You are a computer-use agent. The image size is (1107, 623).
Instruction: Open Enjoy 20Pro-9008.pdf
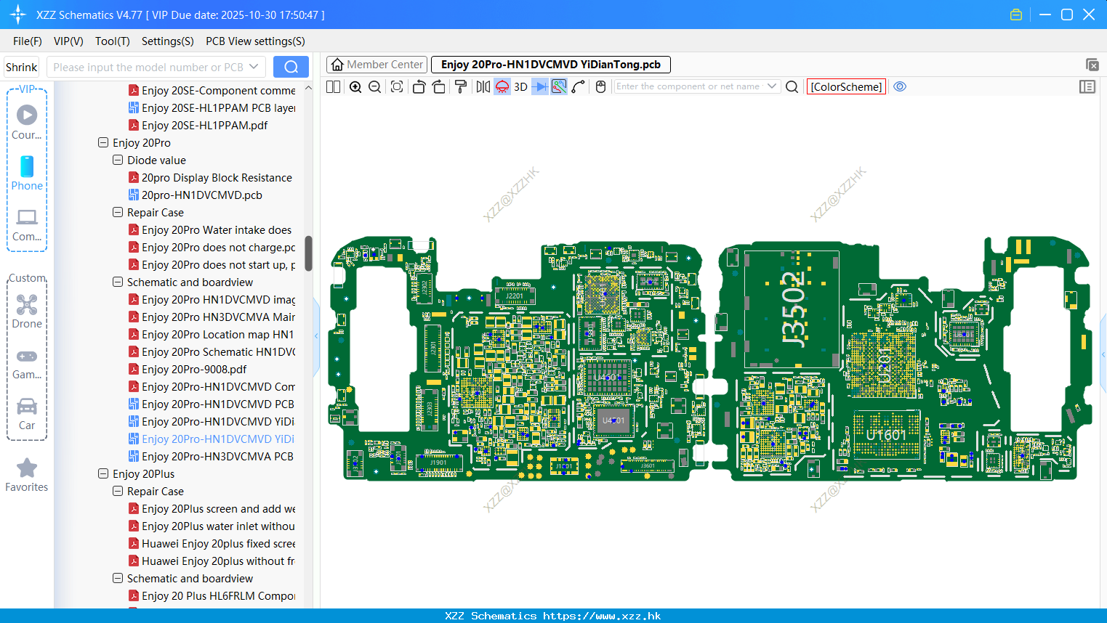tap(188, 370)
